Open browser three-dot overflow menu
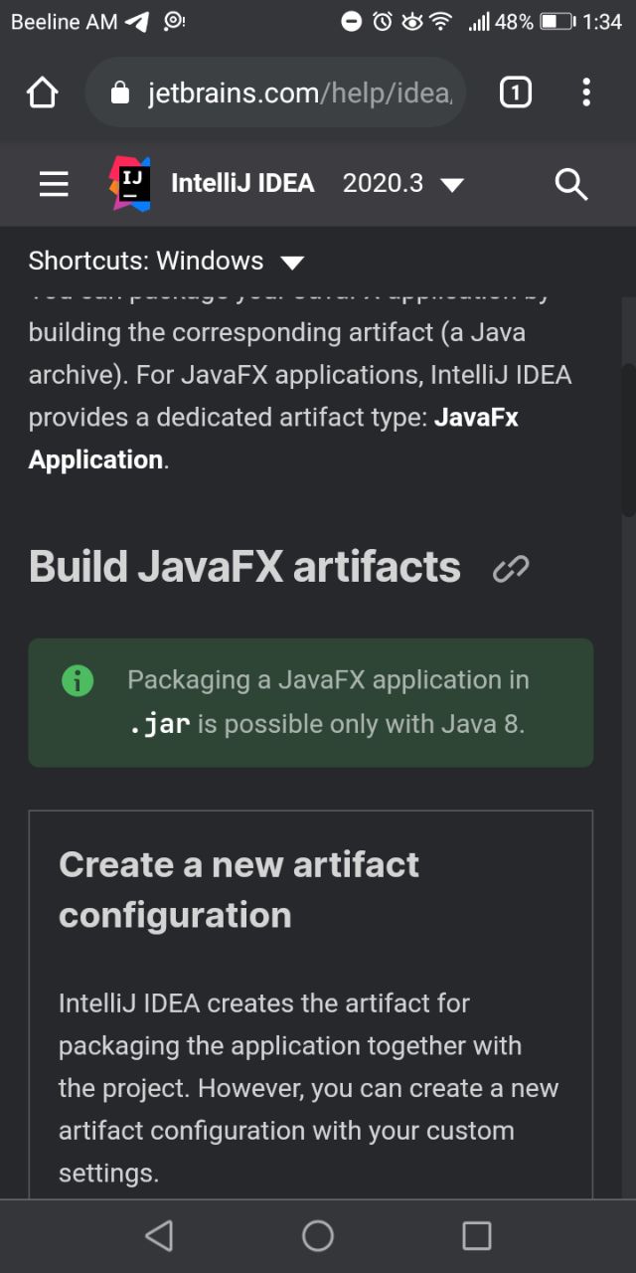The image size is (636, 1273). (586, 92)
